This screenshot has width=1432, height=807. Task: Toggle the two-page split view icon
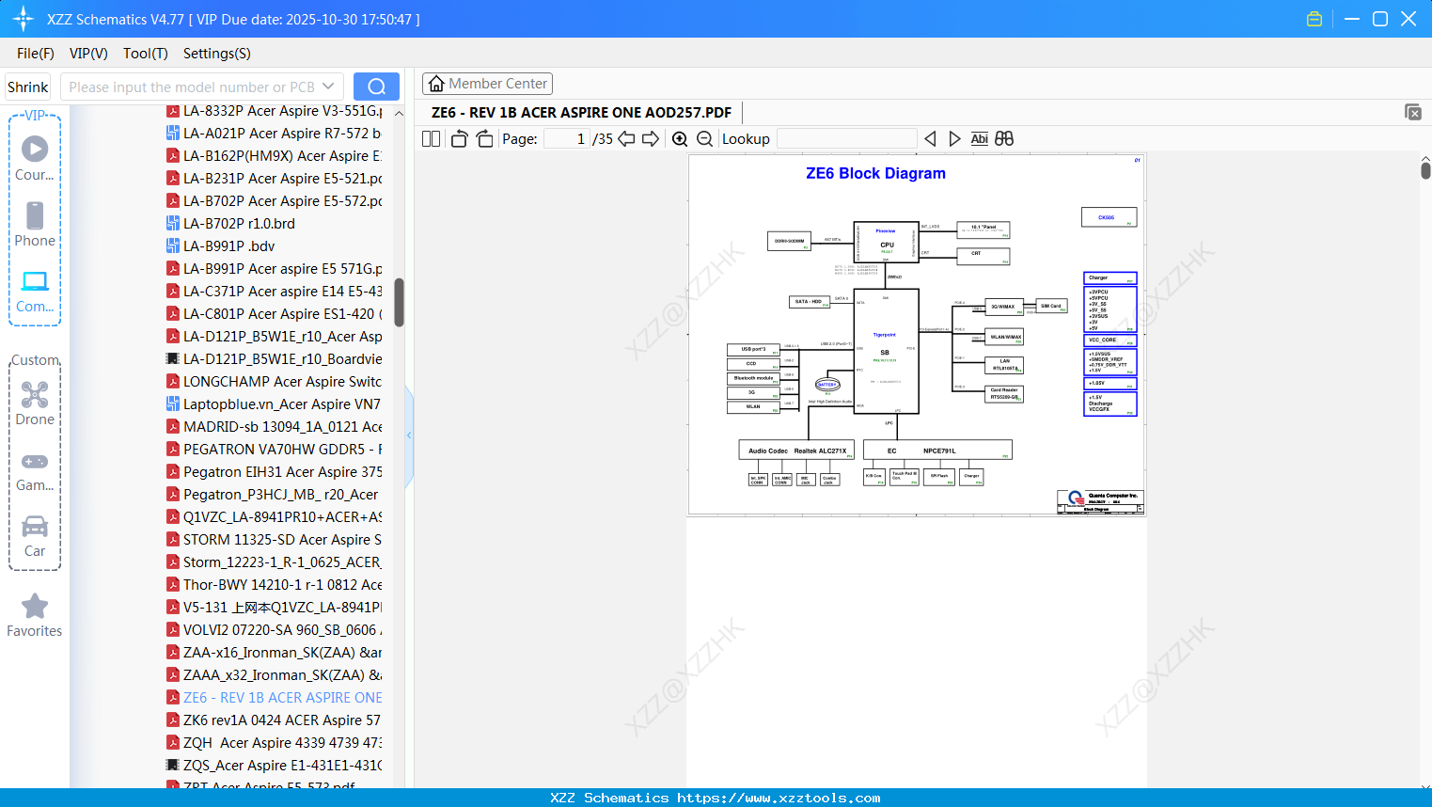tap(432, 138)
